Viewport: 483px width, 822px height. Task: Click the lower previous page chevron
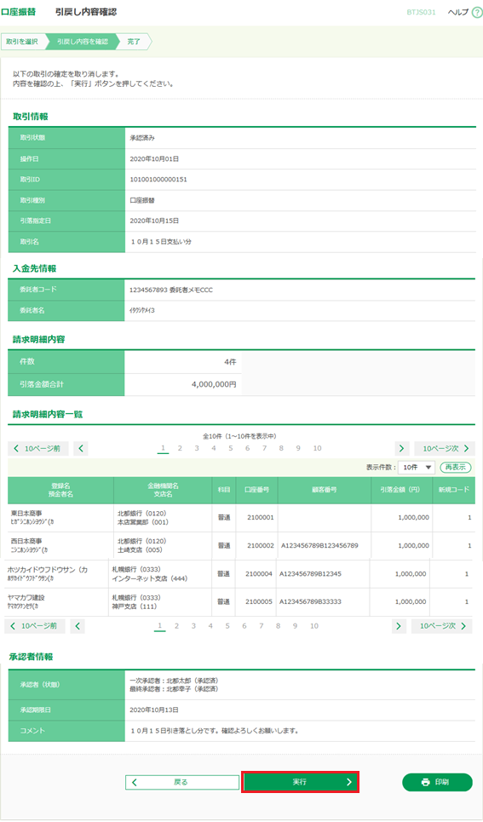click(x=78, y=626)
